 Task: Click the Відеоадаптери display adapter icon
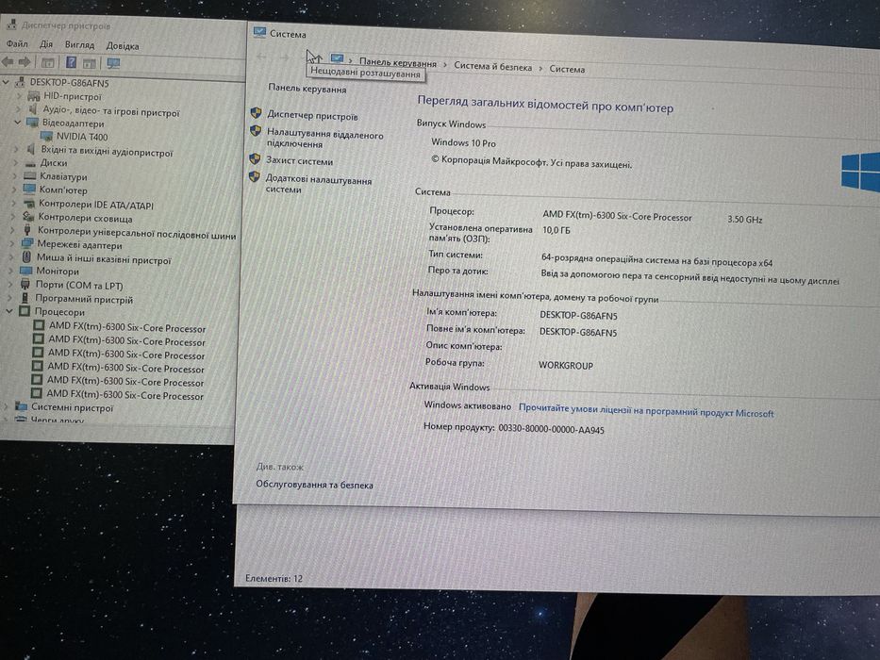point(33,123)
